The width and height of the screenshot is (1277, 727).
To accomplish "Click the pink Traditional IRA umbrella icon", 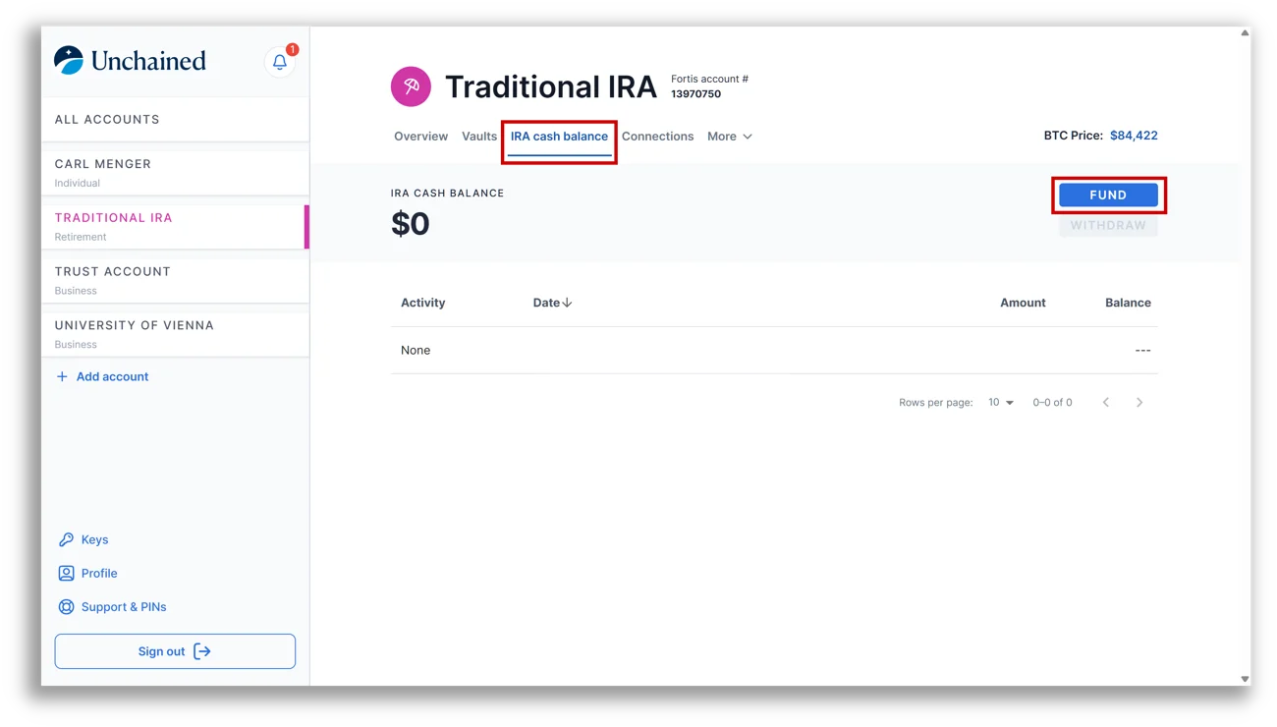I will pyautogui.click(x=411, y=86).
